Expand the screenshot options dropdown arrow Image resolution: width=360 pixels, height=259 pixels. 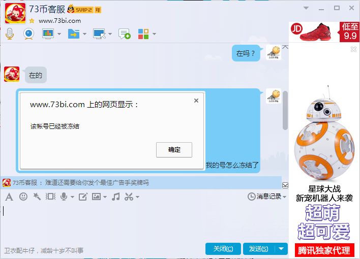click(x=137, y=197)
